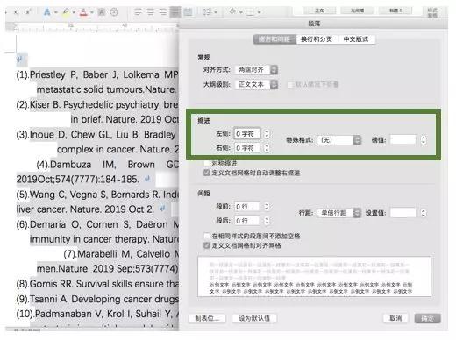
Task: Open text effects dropdown arrow
Action: [x=55, y=12]
